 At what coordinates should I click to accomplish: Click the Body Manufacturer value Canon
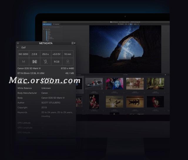tap(45, 93)
